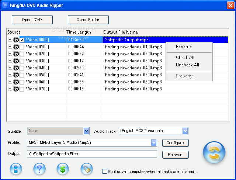Select finding neverlands_0300.mp3 output name
The image size is (236, 180).
pos(133,61)
